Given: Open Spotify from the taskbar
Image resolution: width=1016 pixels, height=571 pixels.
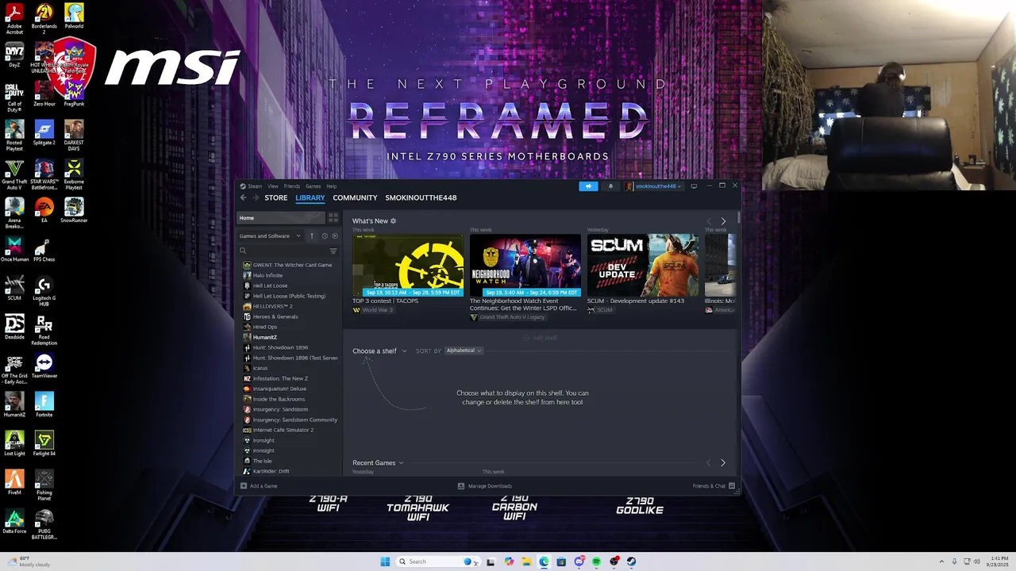Looking at the screenshot, I should coord(596,561).
